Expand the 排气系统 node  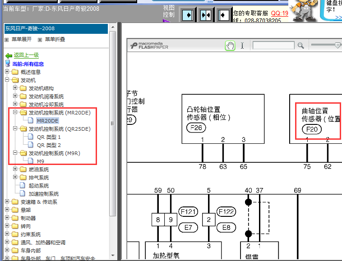[x=15, y=177]
